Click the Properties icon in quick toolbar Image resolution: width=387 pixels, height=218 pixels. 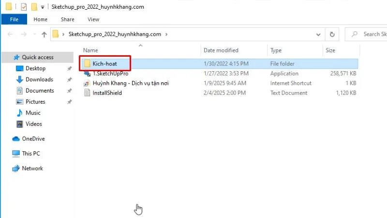point(24,7)
